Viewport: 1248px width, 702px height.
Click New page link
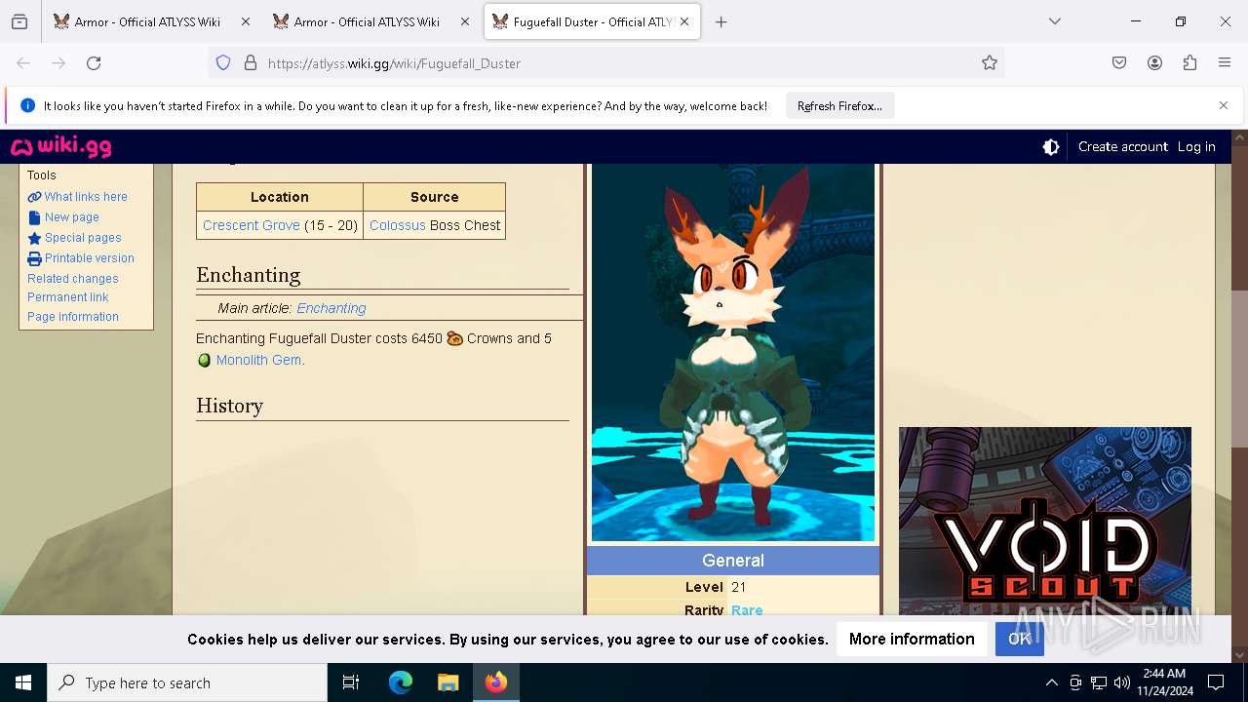(72, 217)
